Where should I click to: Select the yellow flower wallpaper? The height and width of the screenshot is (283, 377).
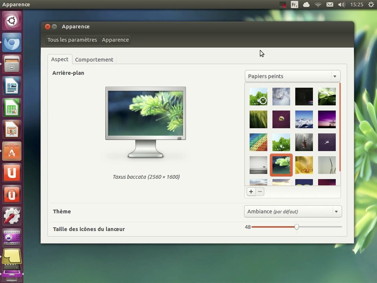(304, 165)
